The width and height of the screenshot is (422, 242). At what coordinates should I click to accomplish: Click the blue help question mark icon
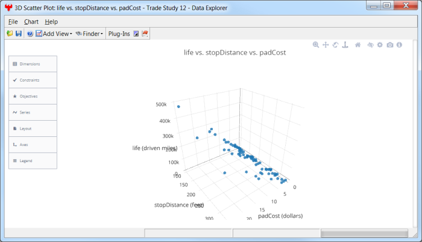pos(30,34)
